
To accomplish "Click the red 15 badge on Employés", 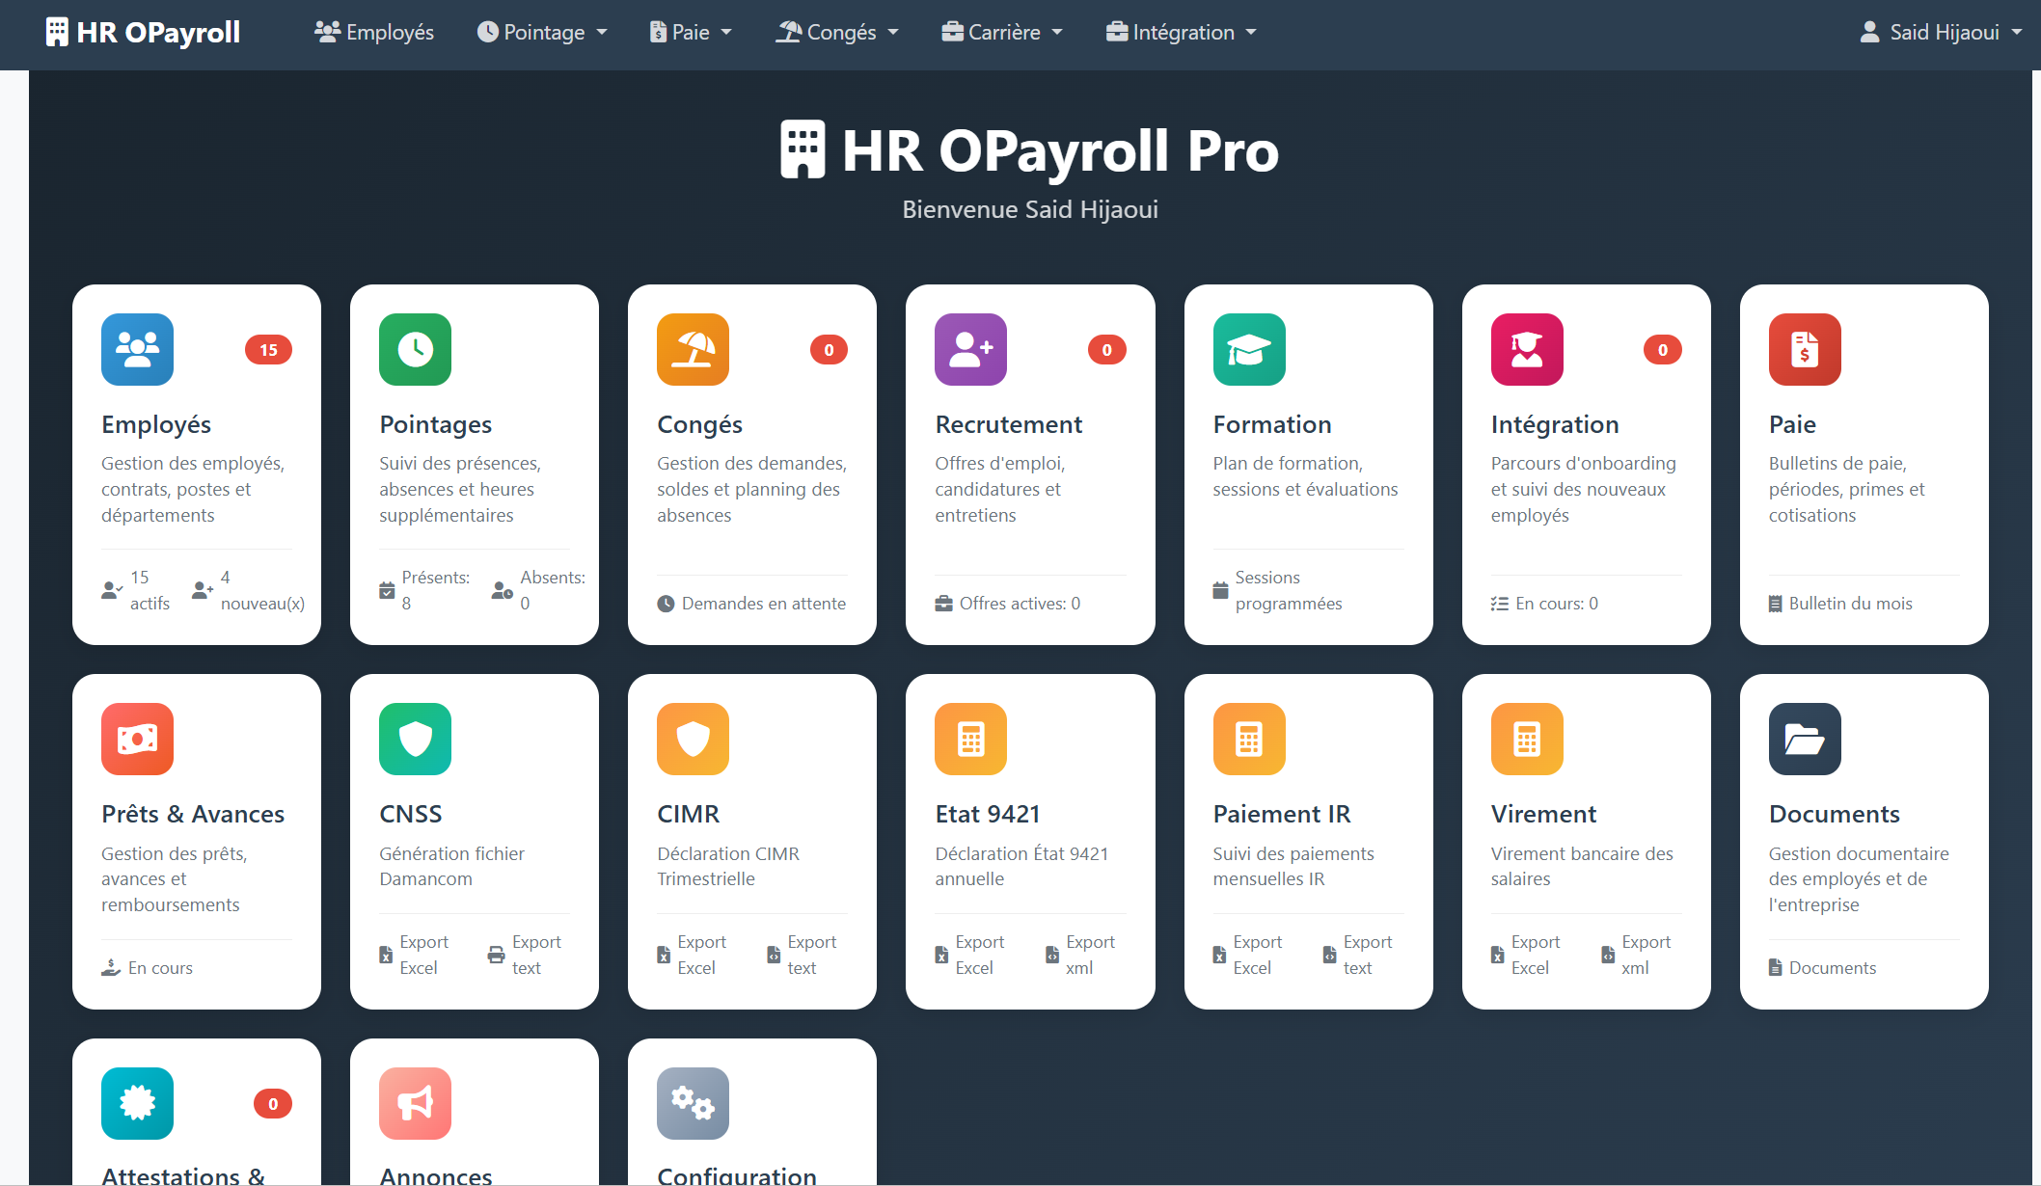I will pyautogui.click(x=268, y=350).
